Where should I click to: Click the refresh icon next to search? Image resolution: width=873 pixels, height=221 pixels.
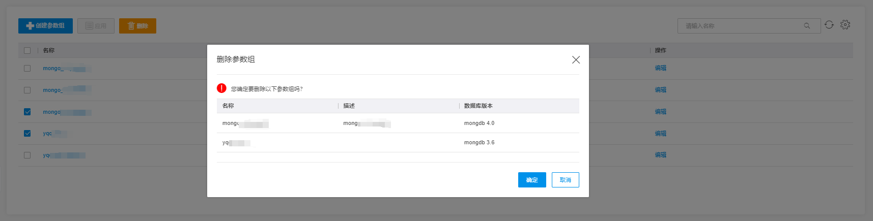tap(829, 25)
